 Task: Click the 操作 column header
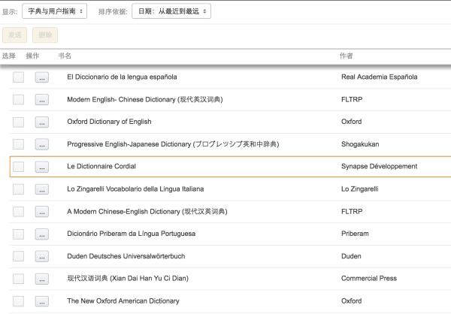click(x=32, y=56)
